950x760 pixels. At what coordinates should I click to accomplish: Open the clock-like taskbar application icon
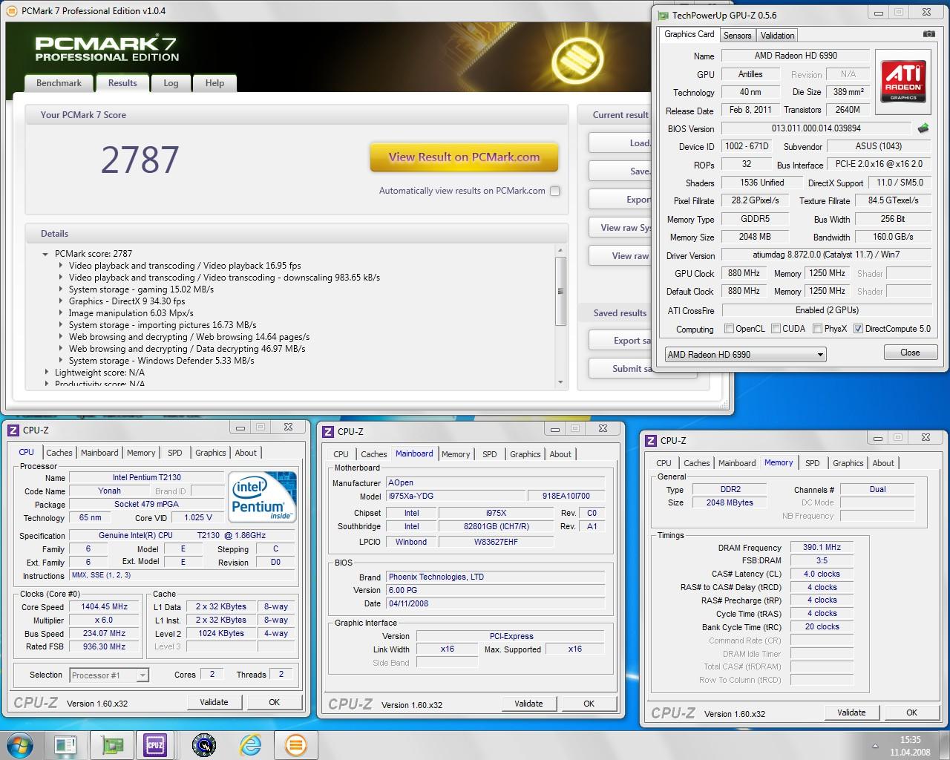(203, 744)
